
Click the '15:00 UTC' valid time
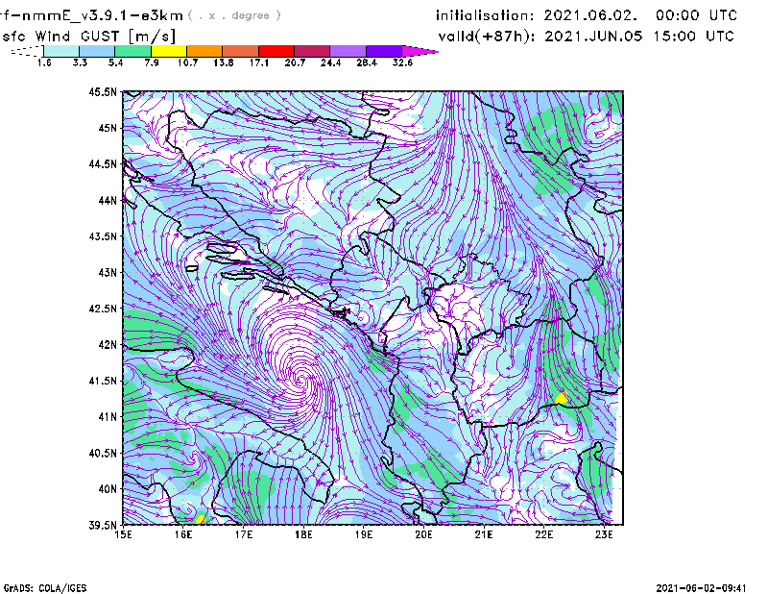pos(693,37)
